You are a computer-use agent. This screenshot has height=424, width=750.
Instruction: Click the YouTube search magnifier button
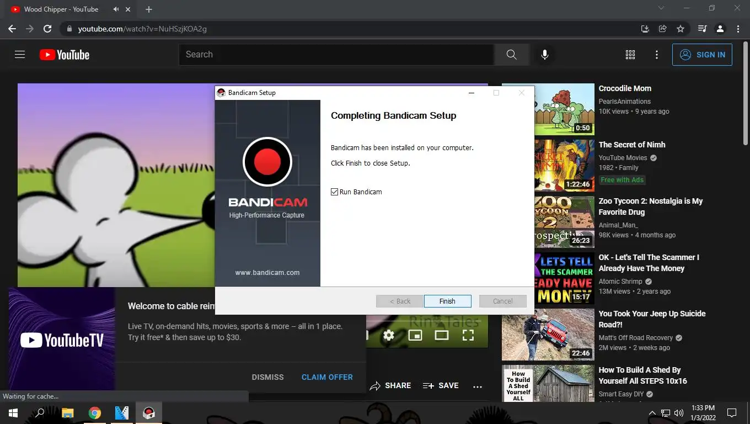[x=511, y=55]
